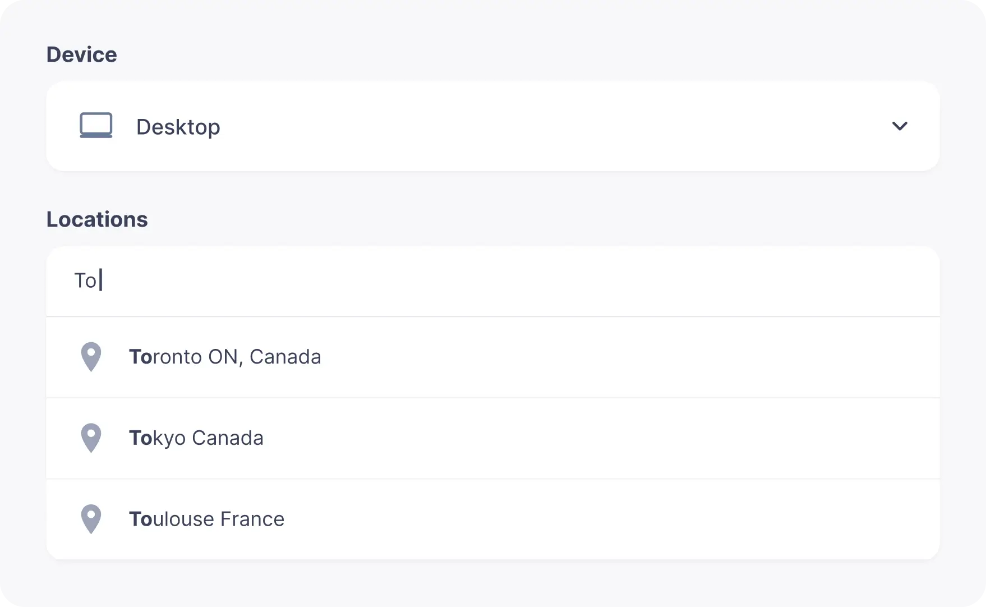Click the location marker for Tokyo Canada
This screenshot has height=607, width=986.
[91, 438]
